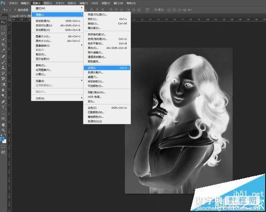Viewport: 266px width, 212px height.
Task: Select the Eyedropper tool
Action: point(3,50)
